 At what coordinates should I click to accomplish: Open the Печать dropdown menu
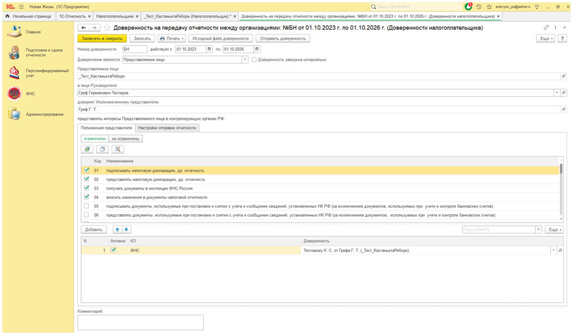point(172,39)
